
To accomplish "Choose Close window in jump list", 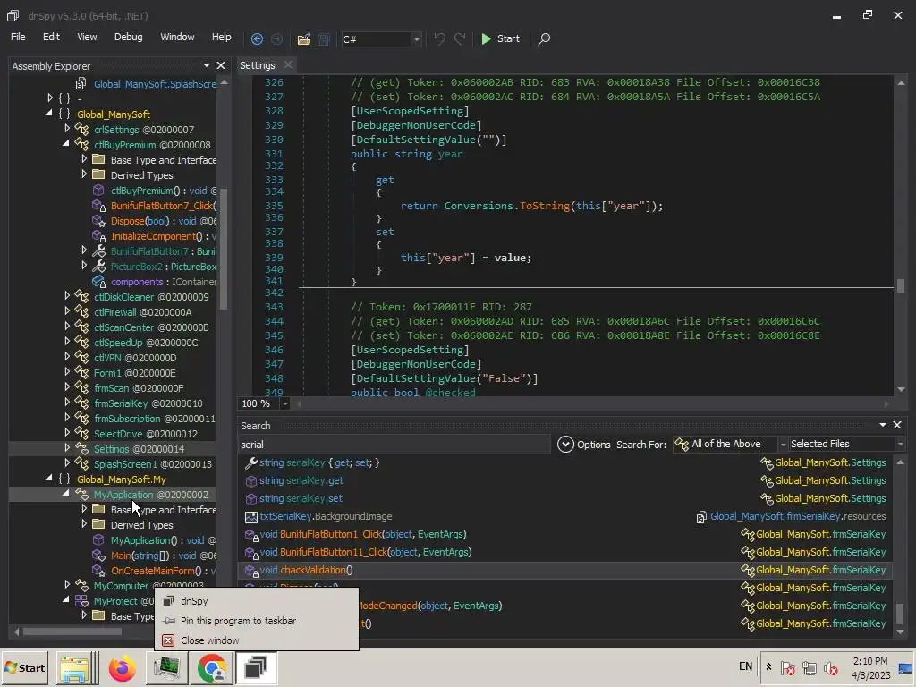I will 257,640.
